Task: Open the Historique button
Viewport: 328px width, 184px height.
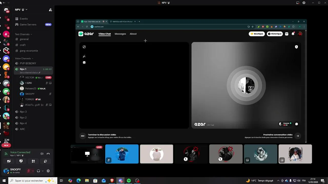Action: click(275, 34)
